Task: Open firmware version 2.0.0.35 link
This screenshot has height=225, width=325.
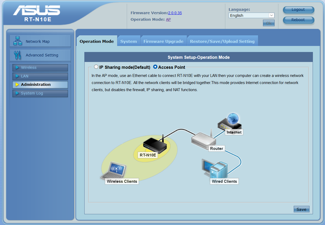Action: [x=175, y=13]
